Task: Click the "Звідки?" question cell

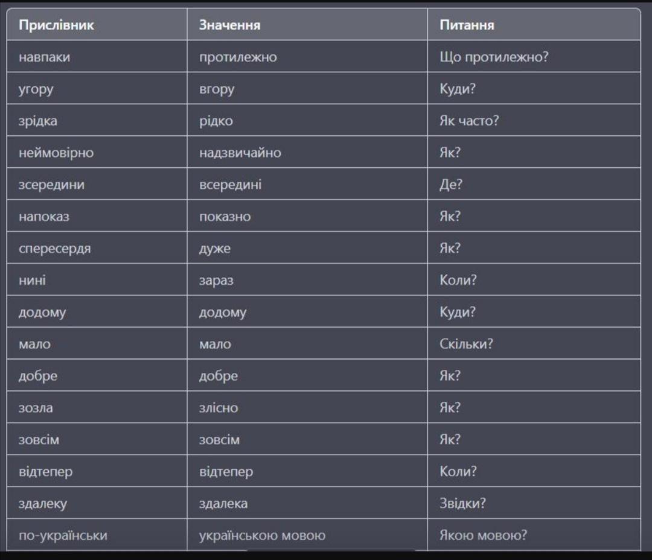Action: [x=462, y=503]
